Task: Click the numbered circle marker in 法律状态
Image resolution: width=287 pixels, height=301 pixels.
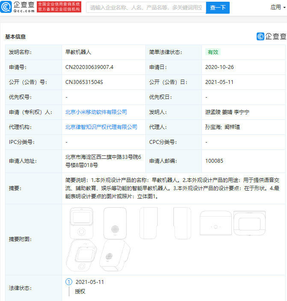Action: (68, 282)
